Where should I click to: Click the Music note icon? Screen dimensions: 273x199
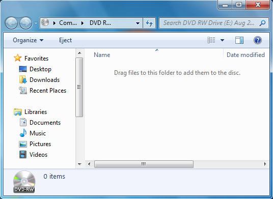(23, 133)
